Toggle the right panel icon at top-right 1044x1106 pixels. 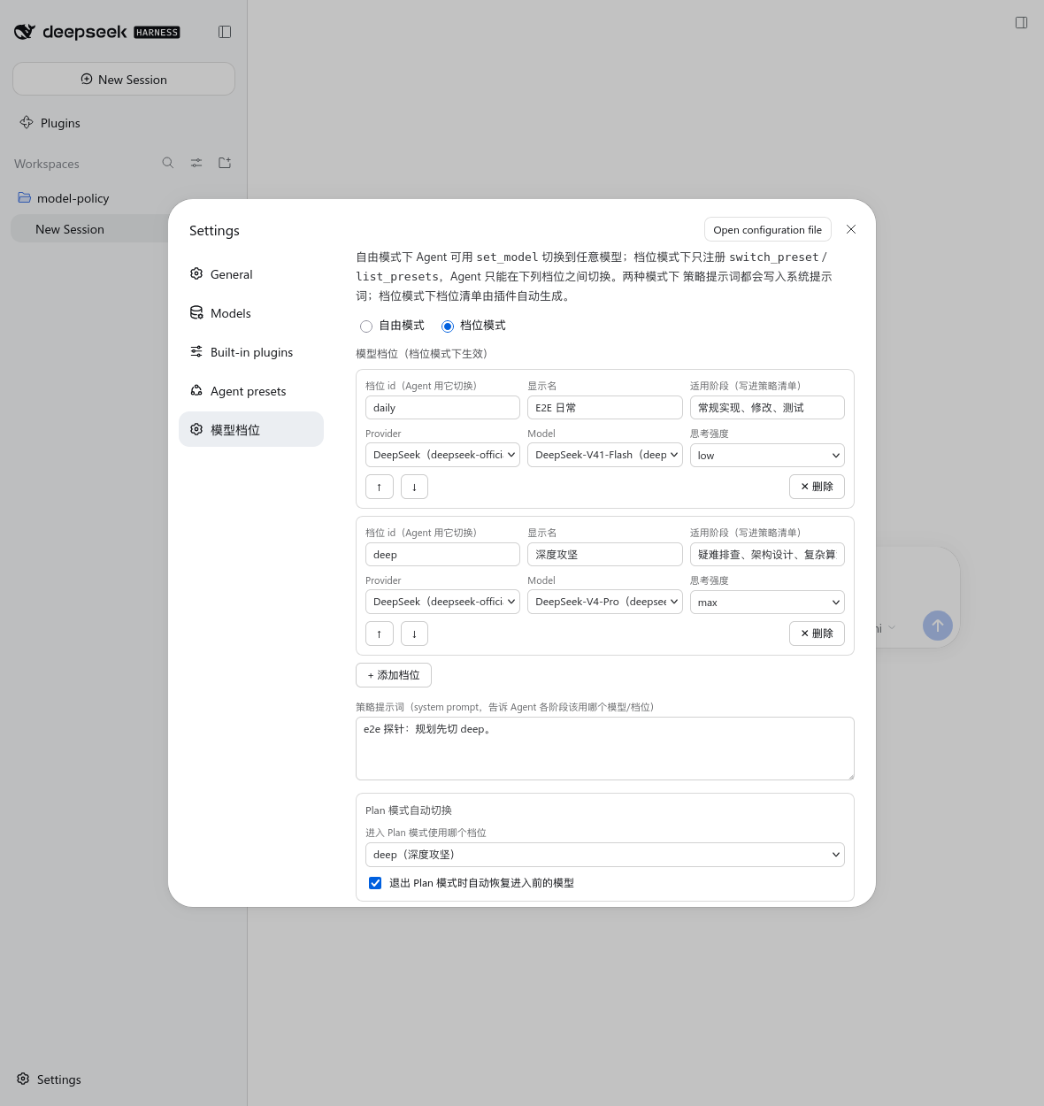pos(1021,23)
